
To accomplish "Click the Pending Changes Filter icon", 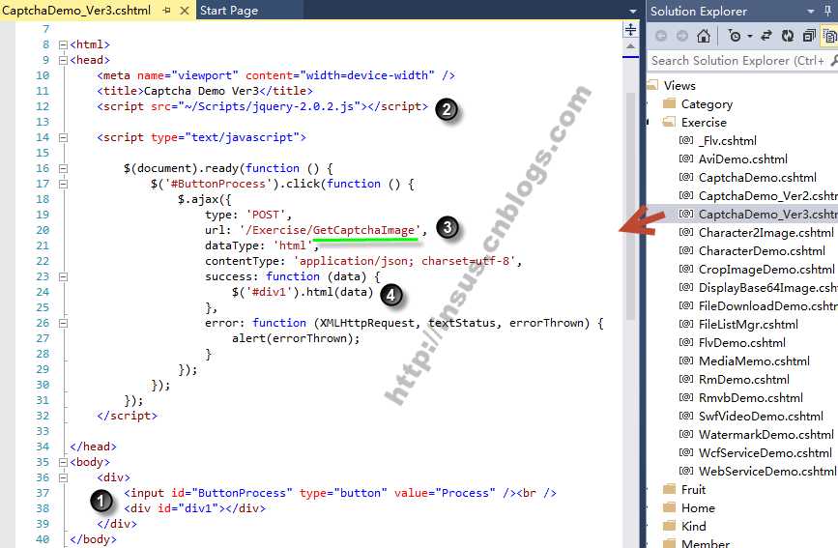I will point(735,36).
